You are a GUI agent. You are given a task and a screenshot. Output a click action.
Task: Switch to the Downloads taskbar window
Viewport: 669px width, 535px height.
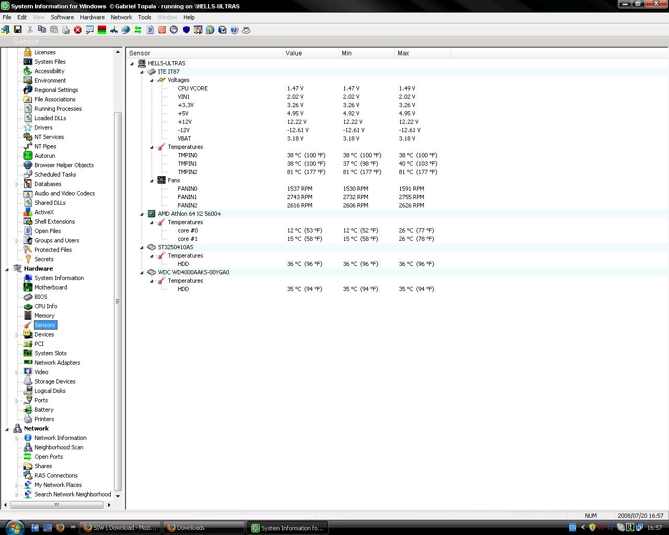tap(204, 528)
